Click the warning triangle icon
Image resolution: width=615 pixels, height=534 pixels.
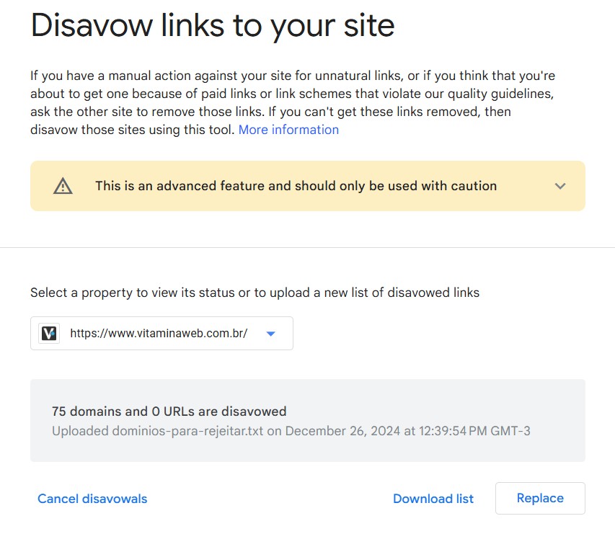63,186
